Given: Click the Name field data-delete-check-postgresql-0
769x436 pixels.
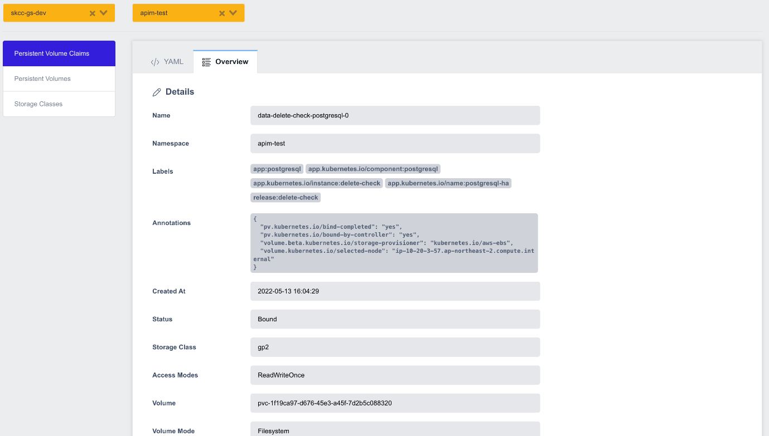Looking at the screenshot, I should (x=395, y=115).
